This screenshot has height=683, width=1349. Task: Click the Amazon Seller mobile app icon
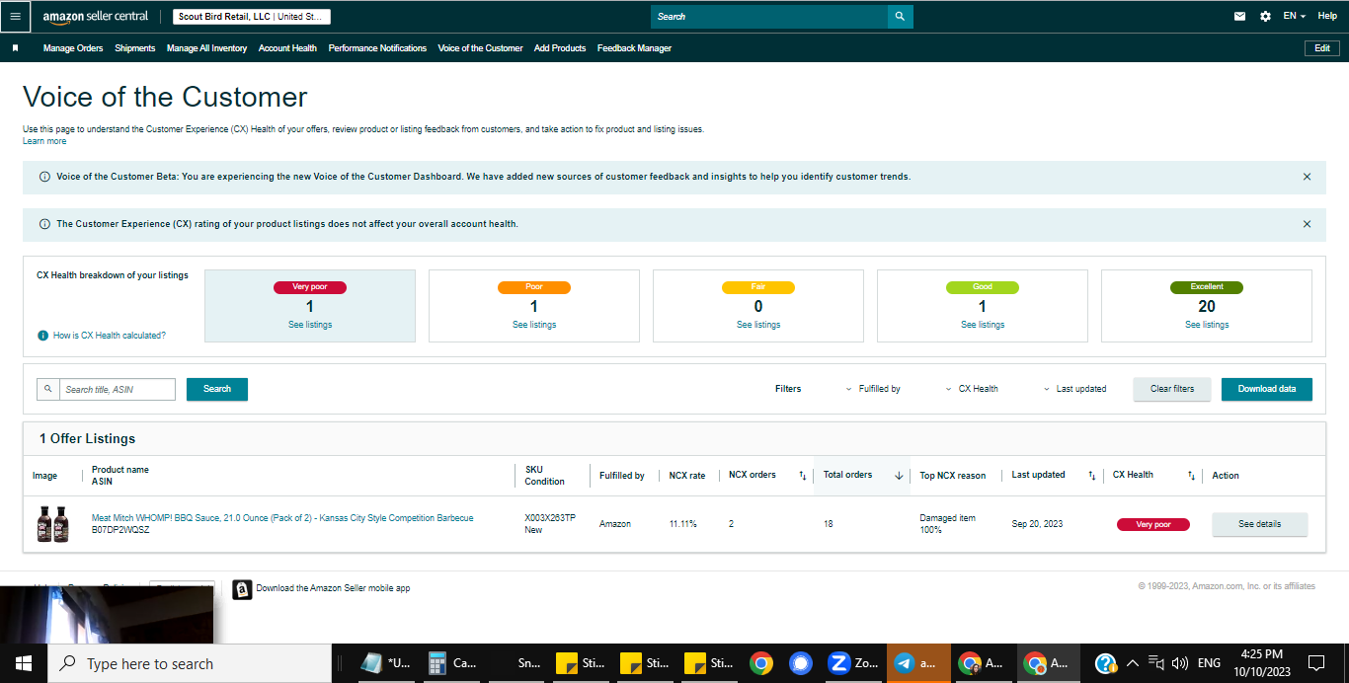242,589
